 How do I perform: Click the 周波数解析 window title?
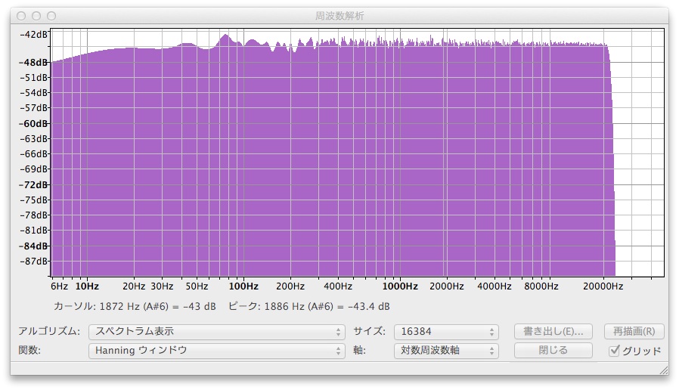click(x=339, y=16)
